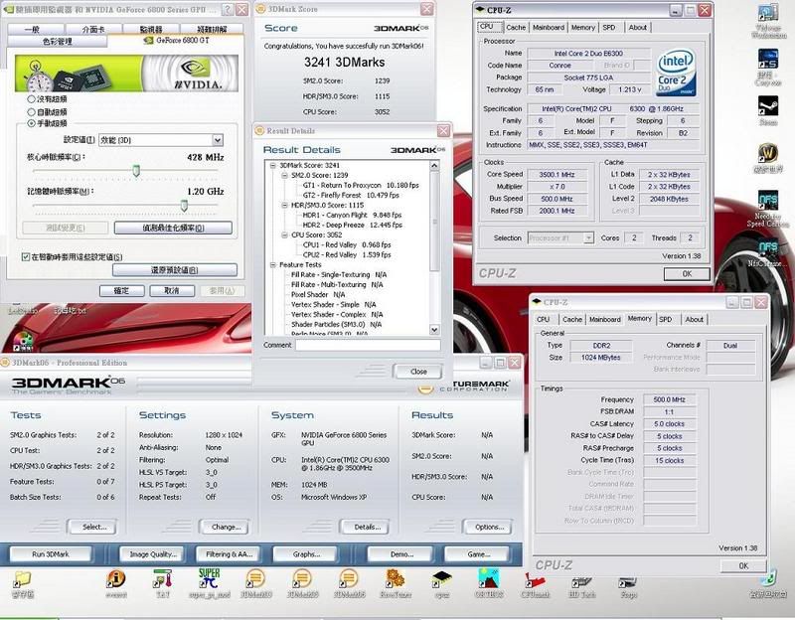Viewport: 795px width, 620px height.
Task: Close the Result Details via Close button
Action: 418,371
